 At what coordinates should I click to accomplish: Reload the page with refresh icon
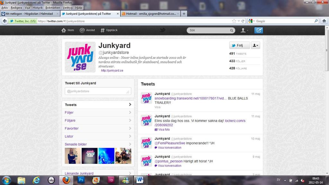(x=243, y=21)
